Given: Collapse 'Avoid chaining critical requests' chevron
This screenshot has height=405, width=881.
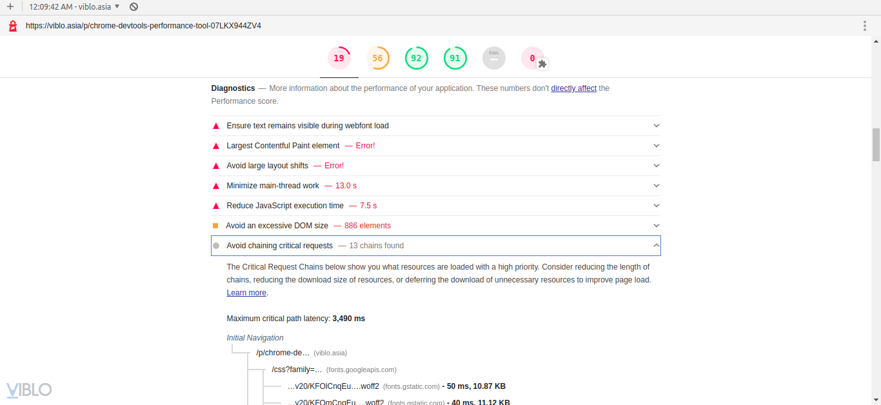Looking at the screenshot, I should [x=657, y=246].
